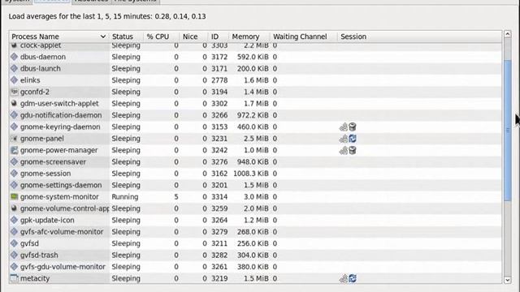Image resolution: width=520 pixels, height=292 pixels.
Task: Select the gnome-panel process name
Action: click(x=42, y=139)
